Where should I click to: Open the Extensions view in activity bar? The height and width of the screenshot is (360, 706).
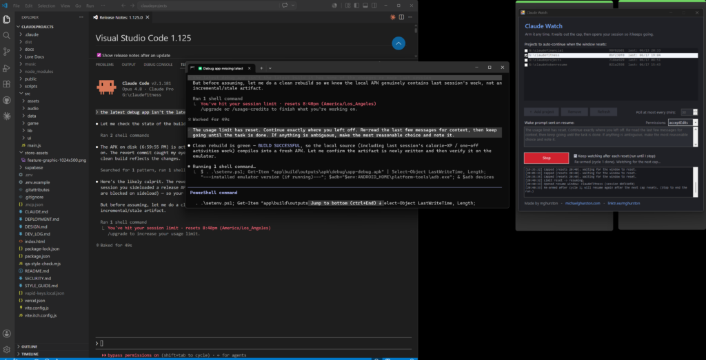tap(7, 84)
